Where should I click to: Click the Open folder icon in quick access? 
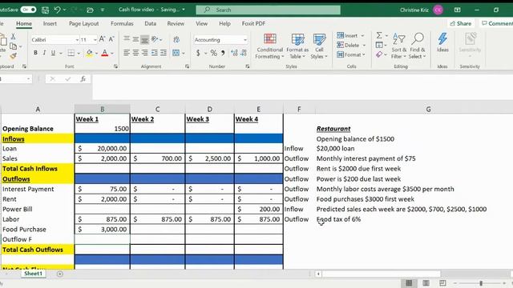pos(90,10)
